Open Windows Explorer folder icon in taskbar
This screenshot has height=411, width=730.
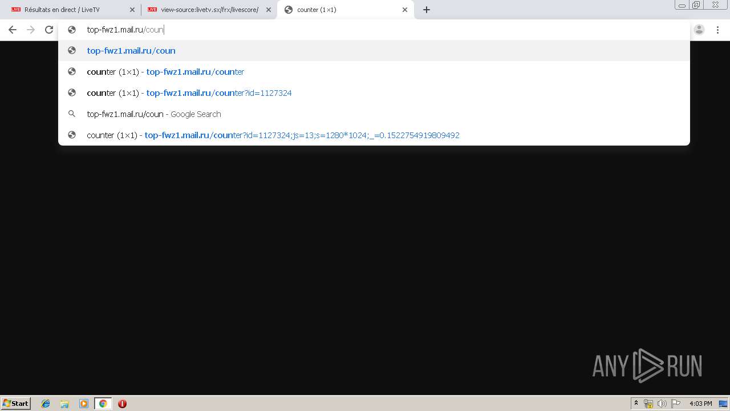(64, 404)
